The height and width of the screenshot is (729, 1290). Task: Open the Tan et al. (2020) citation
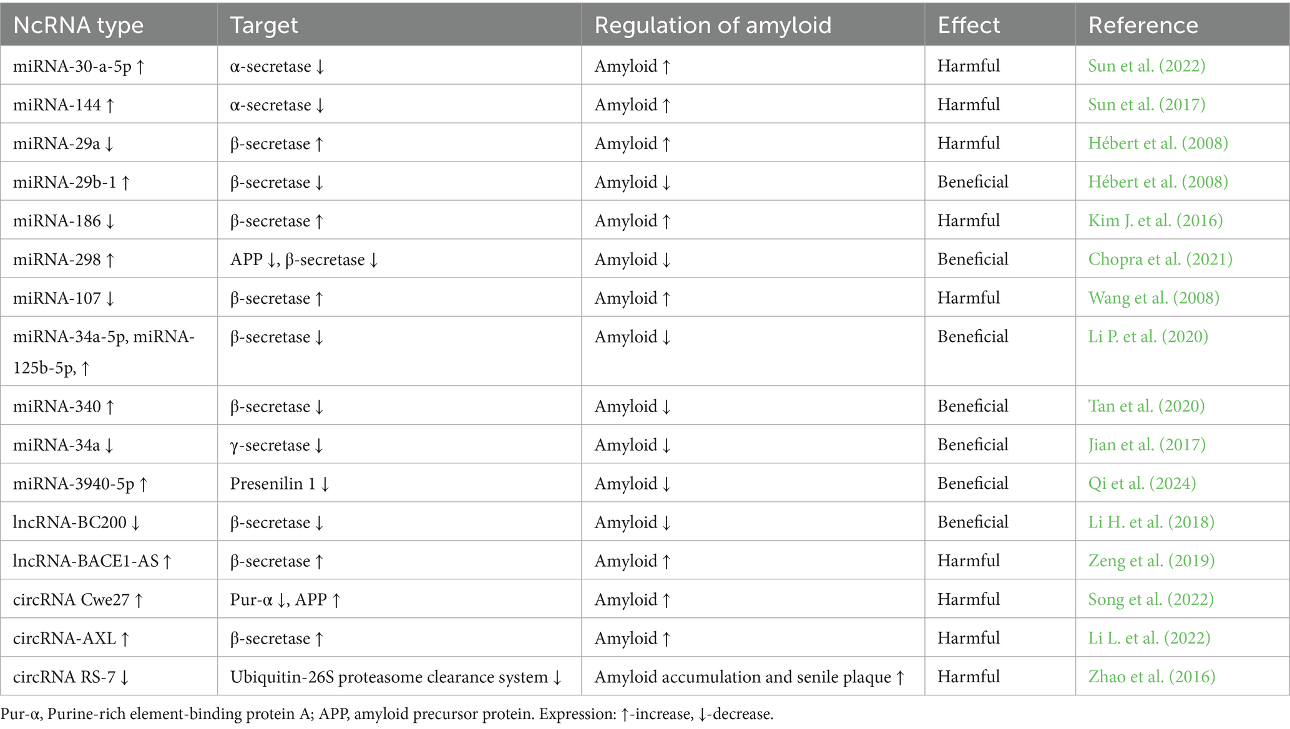1146,407
